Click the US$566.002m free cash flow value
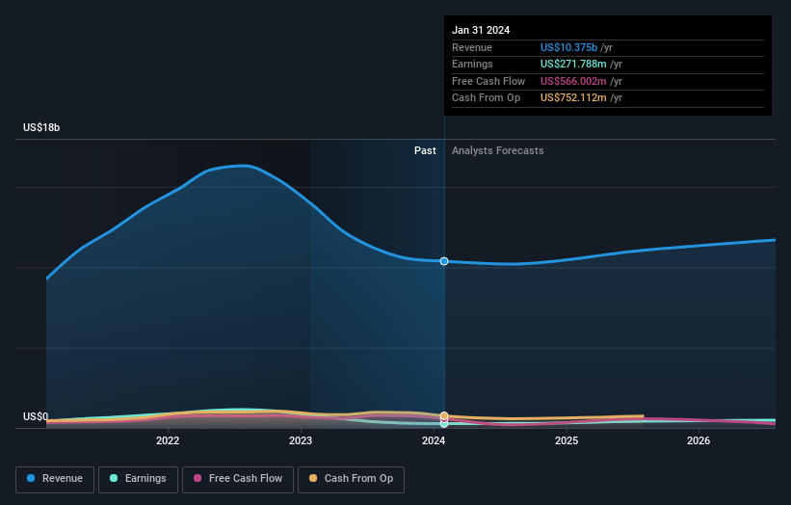 click(573, 81)
